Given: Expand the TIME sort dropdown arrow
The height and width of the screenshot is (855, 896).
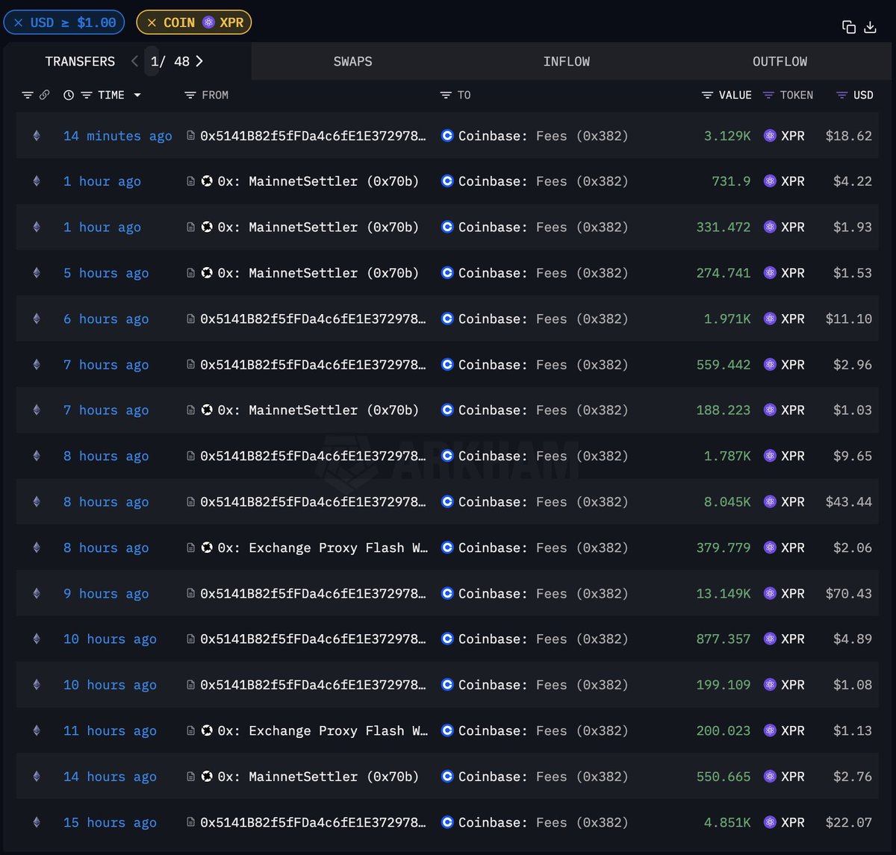Looking at the screenshot, I should [x=137, y=95].
